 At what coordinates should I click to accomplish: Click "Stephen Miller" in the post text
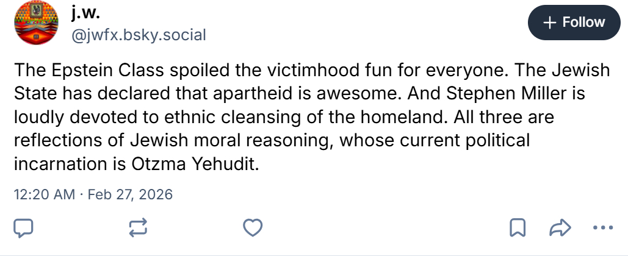pos(402,93)
